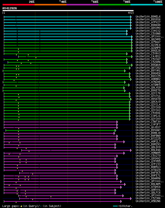Select the UniRef100_C4JBS2 hit label
This screenshot has width=165, height=208.
click(148, 56)
